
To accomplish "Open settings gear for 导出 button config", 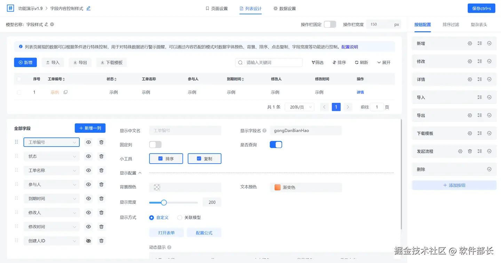I will (470, 115).
